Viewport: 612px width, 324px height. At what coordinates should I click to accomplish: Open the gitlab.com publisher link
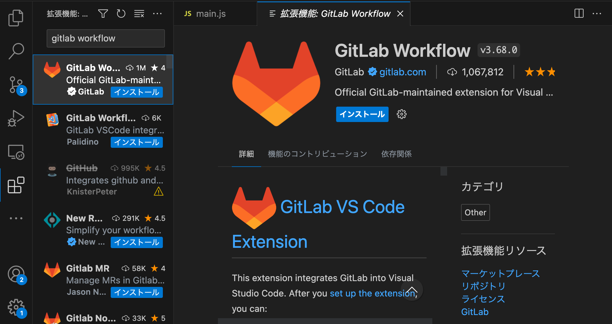pyautogui.click(x=403, y=72)
